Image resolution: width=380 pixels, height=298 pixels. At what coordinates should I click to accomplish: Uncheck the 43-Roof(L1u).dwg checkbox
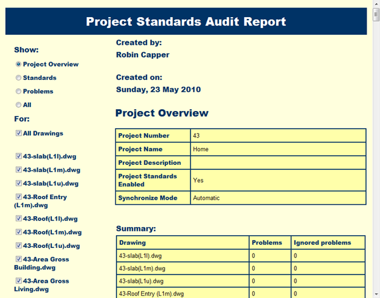pos(18,246)
